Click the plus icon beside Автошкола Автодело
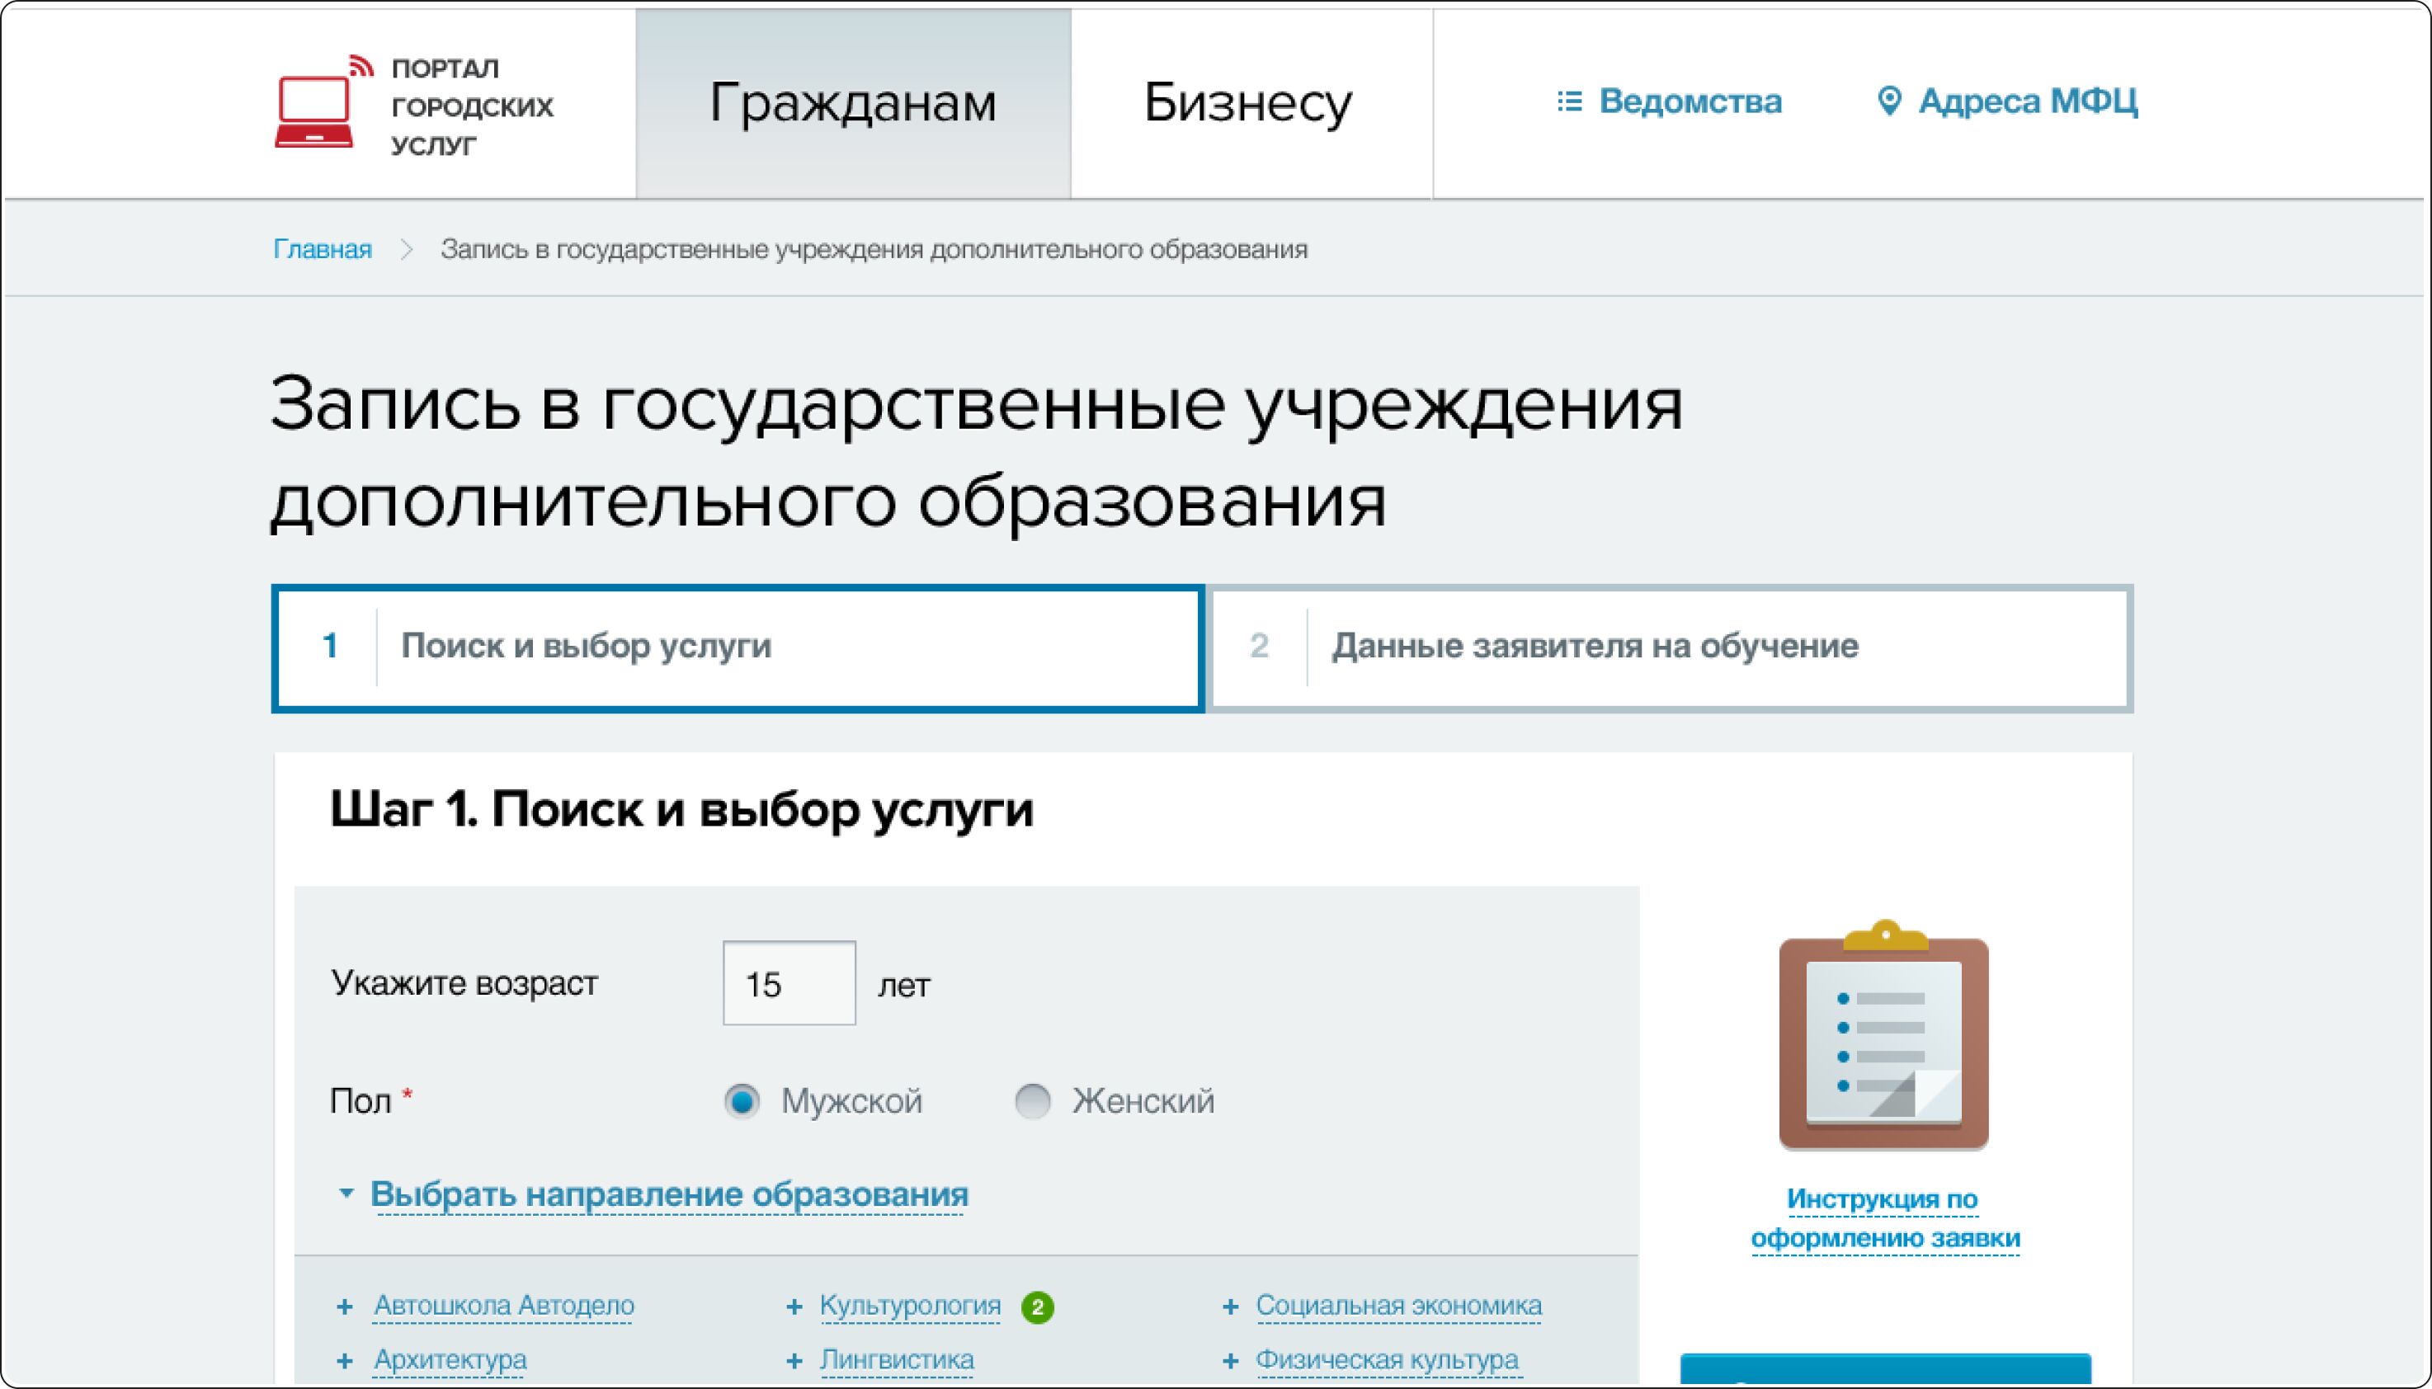 (x=345, y=1307)
